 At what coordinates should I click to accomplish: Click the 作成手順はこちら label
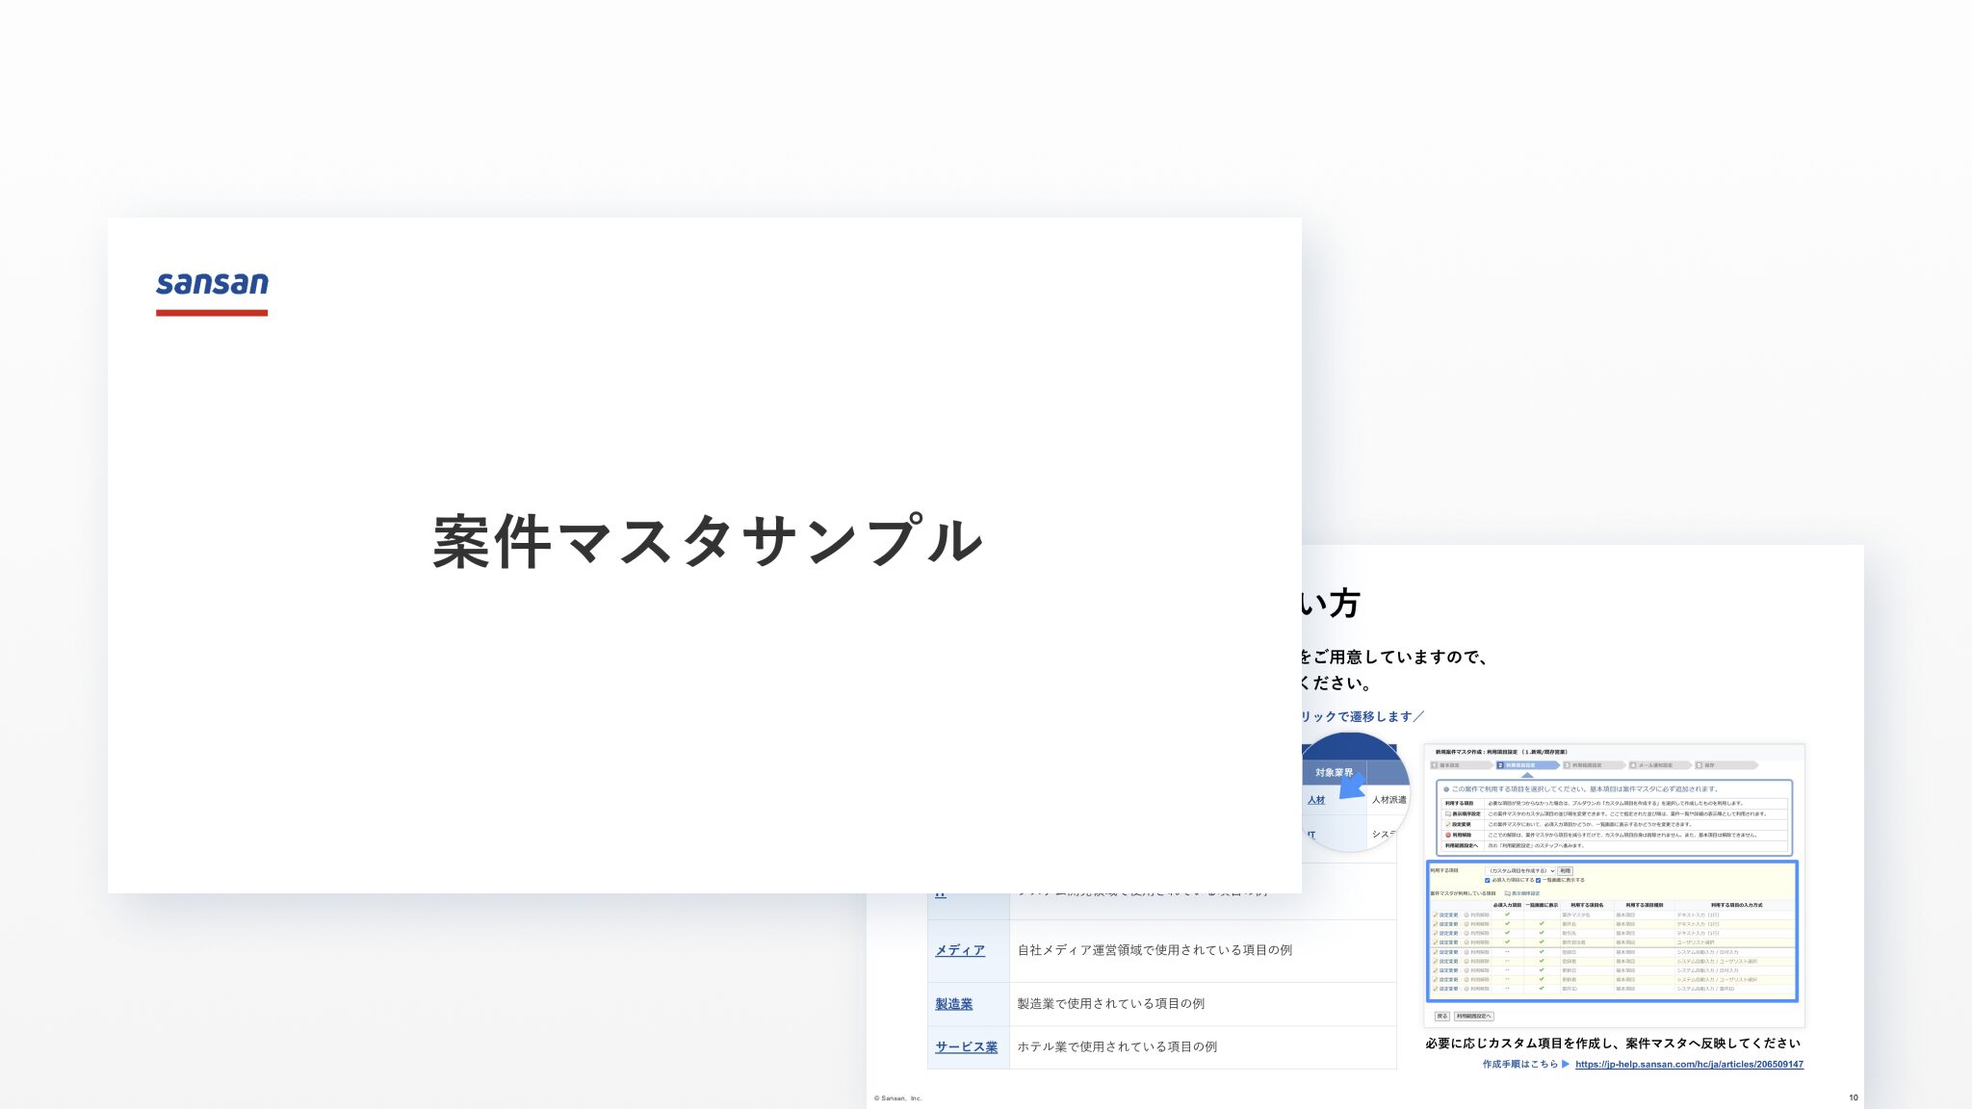pos(1519,1065)
